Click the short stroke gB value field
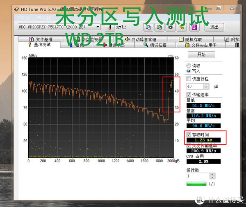246x207 pixels. click(195, 86)
